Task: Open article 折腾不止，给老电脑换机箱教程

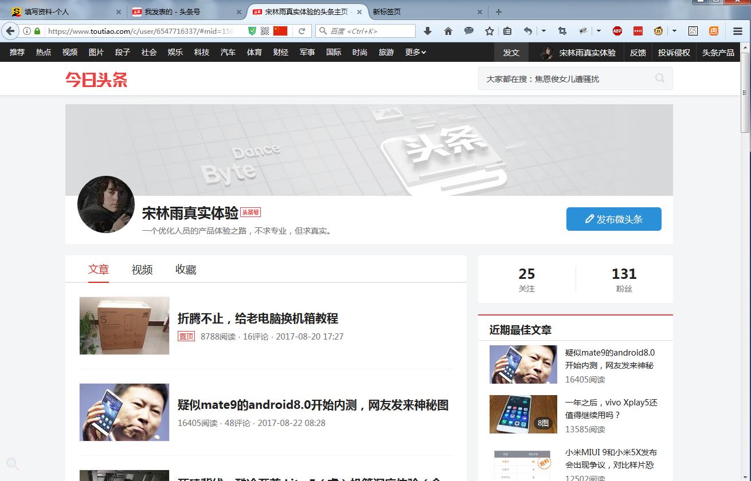Action: coord(258,318)
